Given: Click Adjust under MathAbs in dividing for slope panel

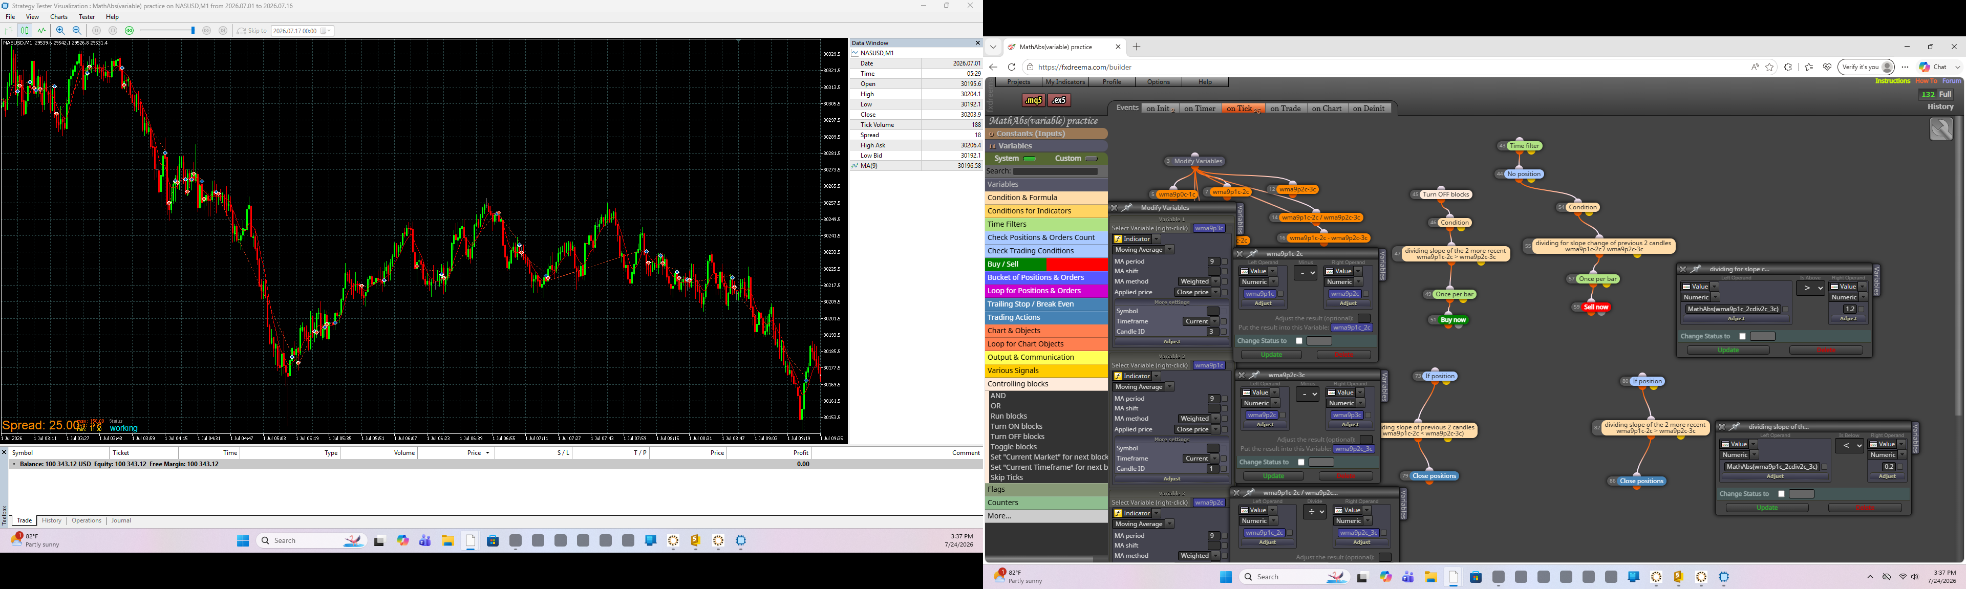Looking at the screenshot, I should (x=1736, y=318).
